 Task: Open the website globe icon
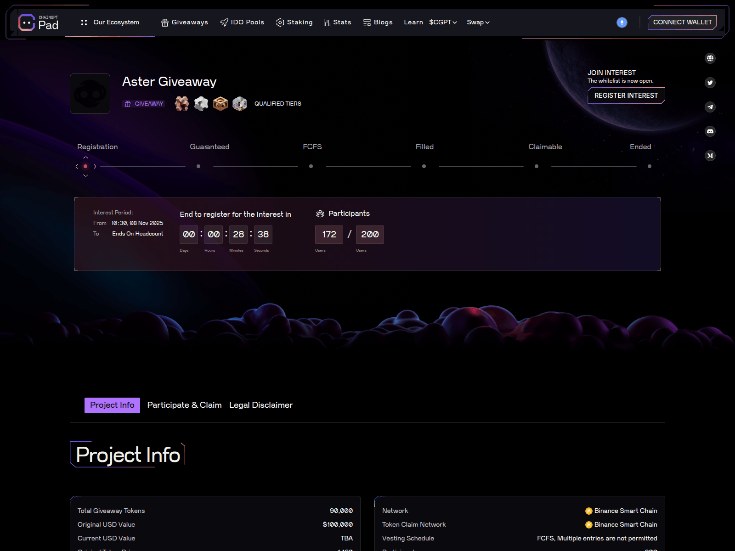pos(710,58)
